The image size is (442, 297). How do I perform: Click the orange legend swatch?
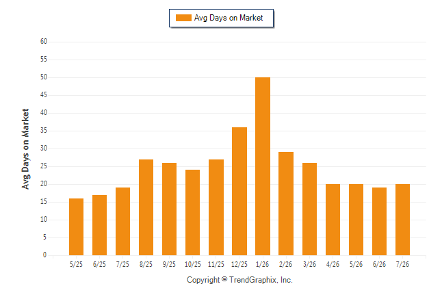tap(183, 18)
